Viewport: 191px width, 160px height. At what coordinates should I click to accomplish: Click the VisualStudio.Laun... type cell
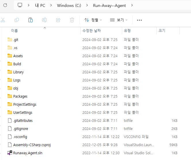139,145
